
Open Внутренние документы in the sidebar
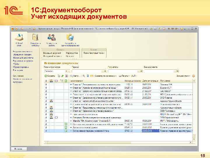click(x=23, y=61)
